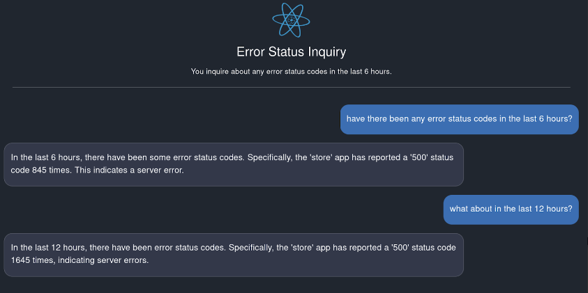Select the "what about in the last 12 hours?" bubble
588x293 pixels.
tap(511, 209)
